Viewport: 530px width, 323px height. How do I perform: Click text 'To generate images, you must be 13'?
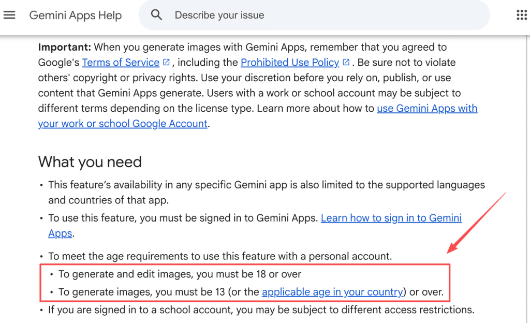142,292
